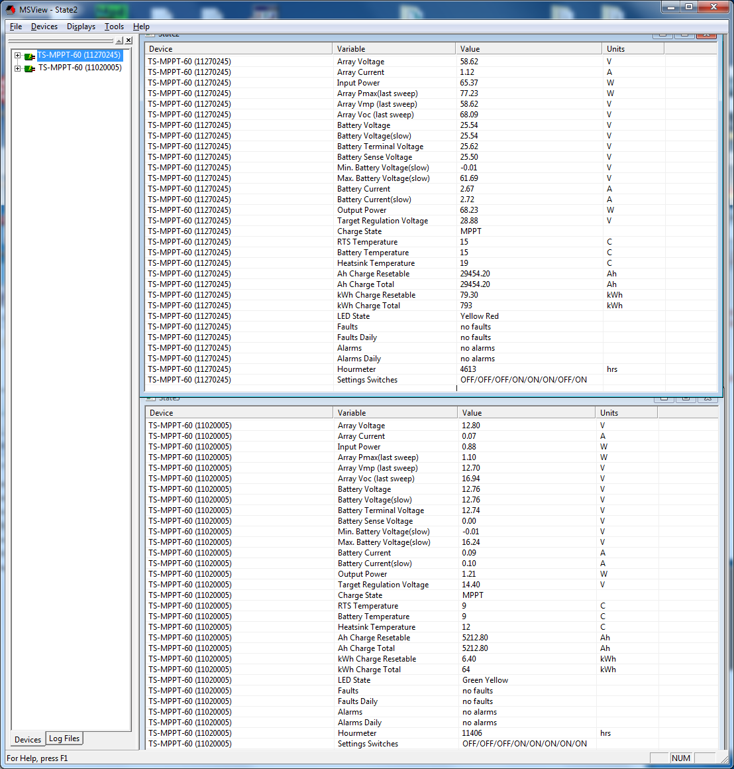Switch to the Devices tab
734x769 pixels.
point(28,740)
